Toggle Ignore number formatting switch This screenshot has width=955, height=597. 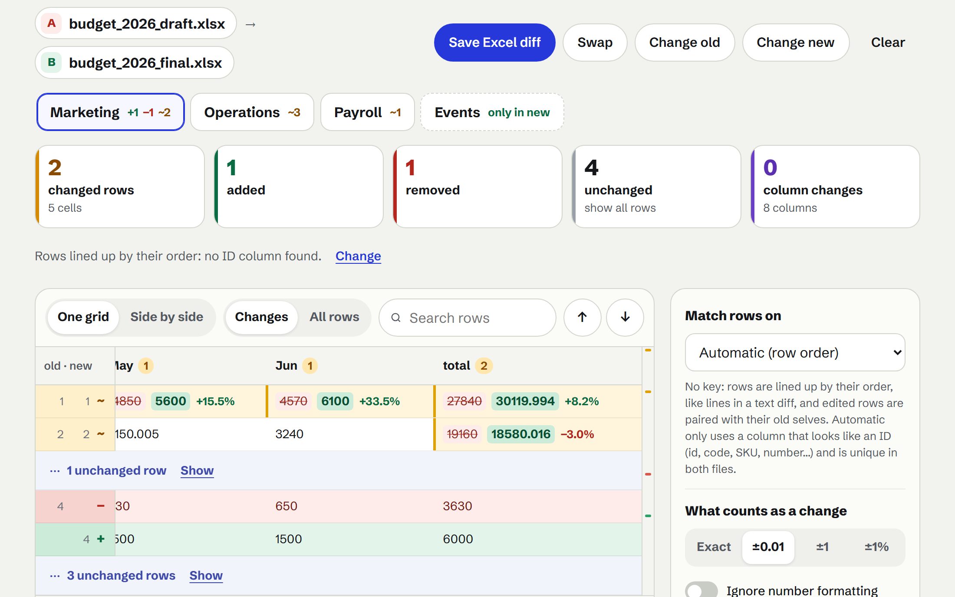coord(701,590)
